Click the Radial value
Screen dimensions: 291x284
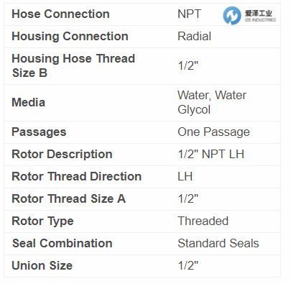coord(194,37)
